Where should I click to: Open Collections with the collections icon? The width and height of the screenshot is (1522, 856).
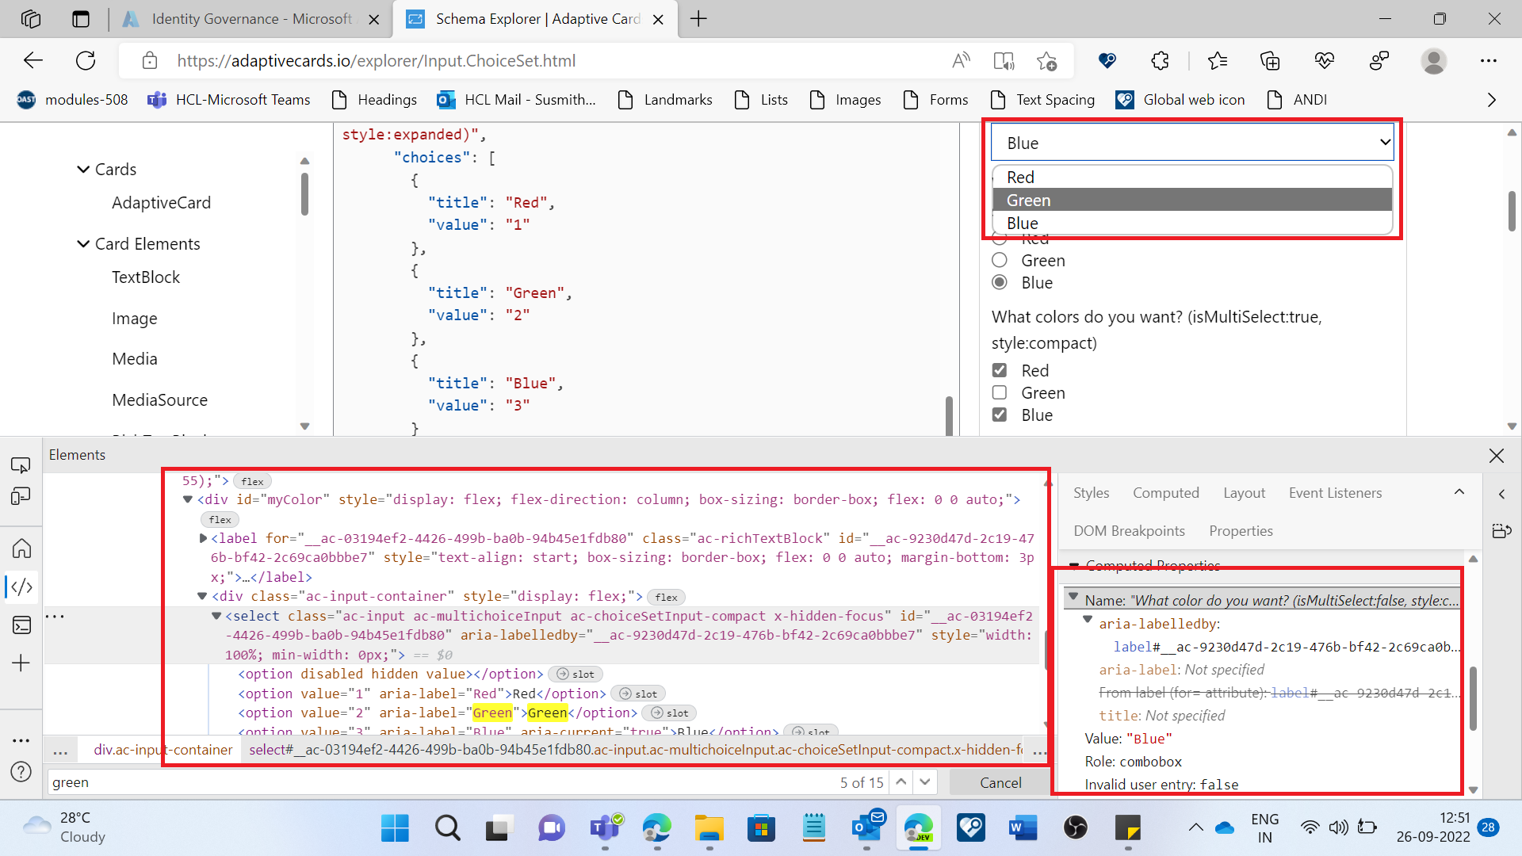click(1271, 60)
